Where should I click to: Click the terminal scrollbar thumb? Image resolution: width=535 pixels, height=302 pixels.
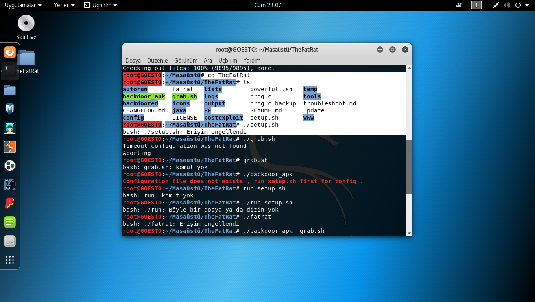tap(409, 166)
